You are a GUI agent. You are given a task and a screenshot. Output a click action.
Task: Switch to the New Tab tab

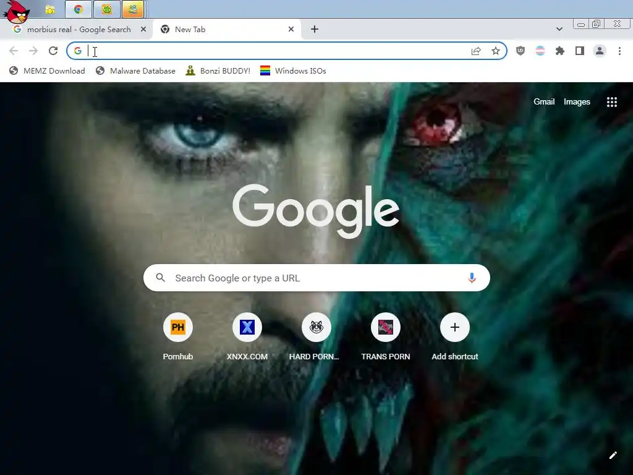click(x=226, y=30)
